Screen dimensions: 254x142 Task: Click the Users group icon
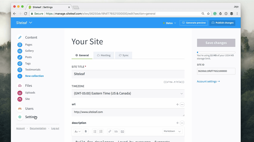click(x=20, y=109)
